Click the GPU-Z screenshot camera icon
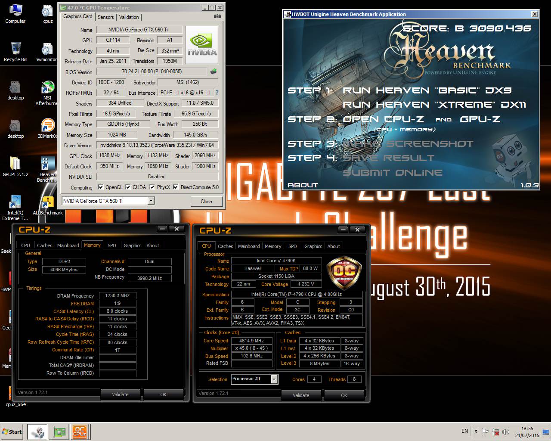 [217, 16]
